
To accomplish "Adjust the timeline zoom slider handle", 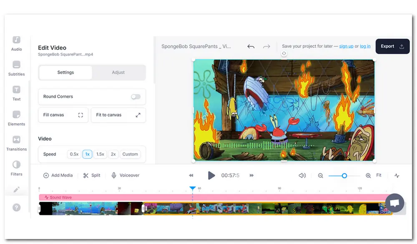I will coord(344,175).
